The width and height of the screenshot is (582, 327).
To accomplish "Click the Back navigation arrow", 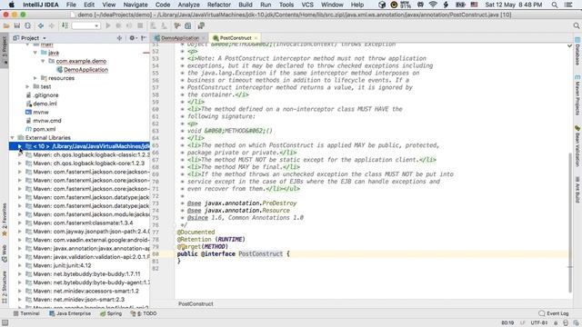I will coord(41,26).
